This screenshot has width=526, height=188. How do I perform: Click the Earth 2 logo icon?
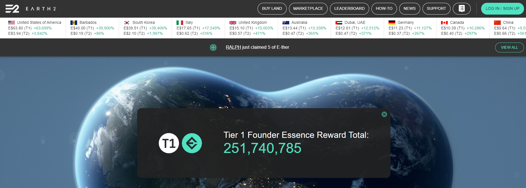12,9
